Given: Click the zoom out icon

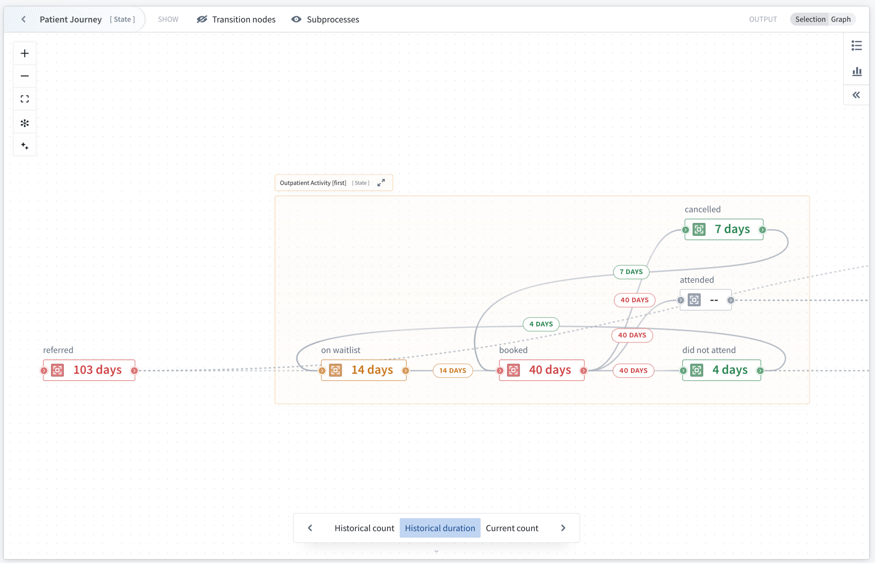Looking at the screenshot, I should pyautogui.click(x=24, y=76).
